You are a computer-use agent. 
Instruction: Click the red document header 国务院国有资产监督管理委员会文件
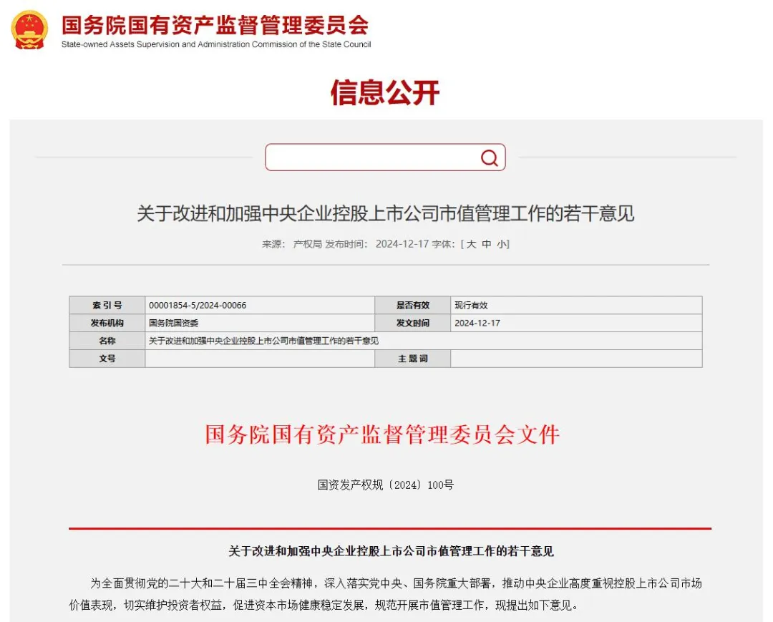coord(385,434)
